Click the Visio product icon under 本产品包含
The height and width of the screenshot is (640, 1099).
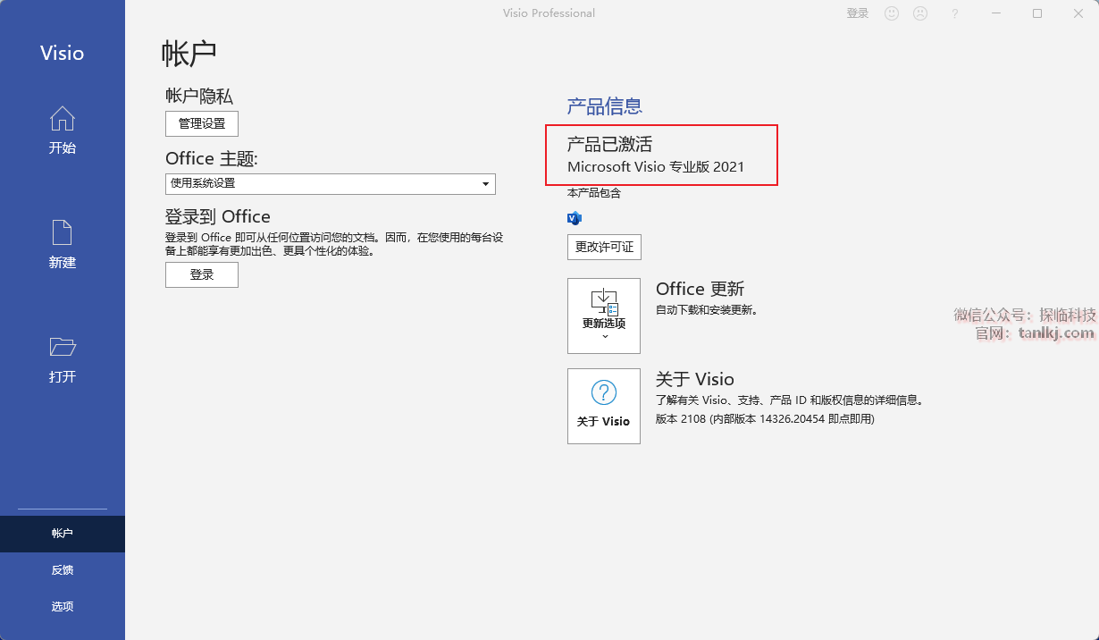[x=575, y=217]
